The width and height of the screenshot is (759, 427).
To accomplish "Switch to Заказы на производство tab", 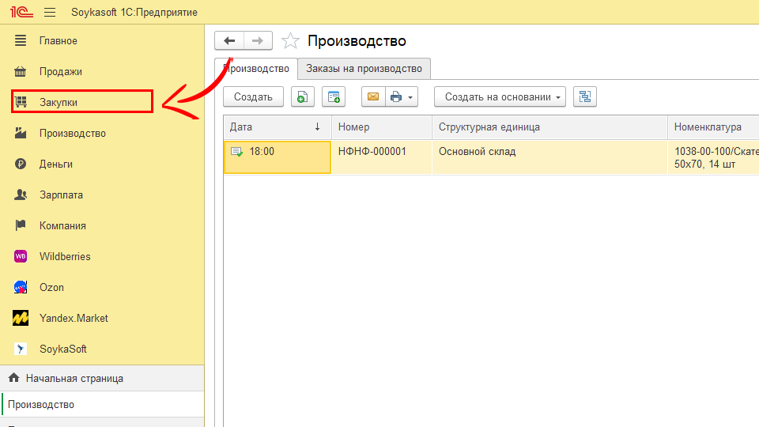I will click(x=364, y=69).
